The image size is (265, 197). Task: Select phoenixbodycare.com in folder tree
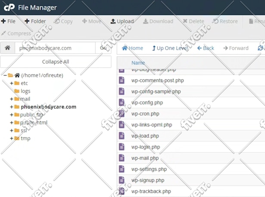49,107
